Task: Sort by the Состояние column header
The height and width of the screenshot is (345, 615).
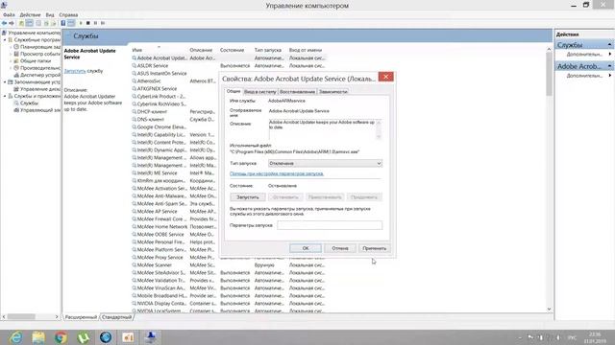Action: click(x=232, y=50)
